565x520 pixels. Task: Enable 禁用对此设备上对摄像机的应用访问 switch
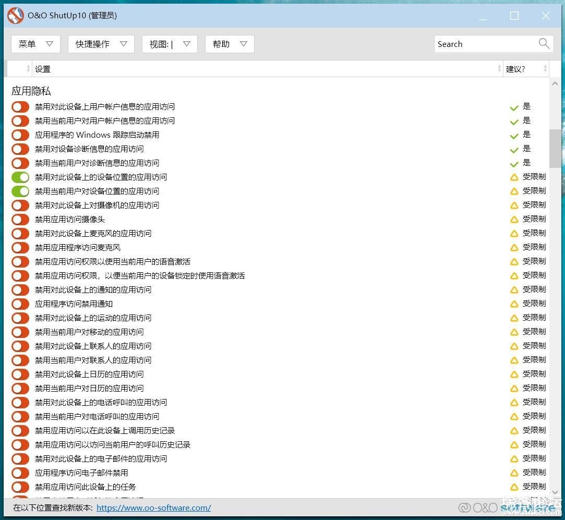[x=20, y=205]
